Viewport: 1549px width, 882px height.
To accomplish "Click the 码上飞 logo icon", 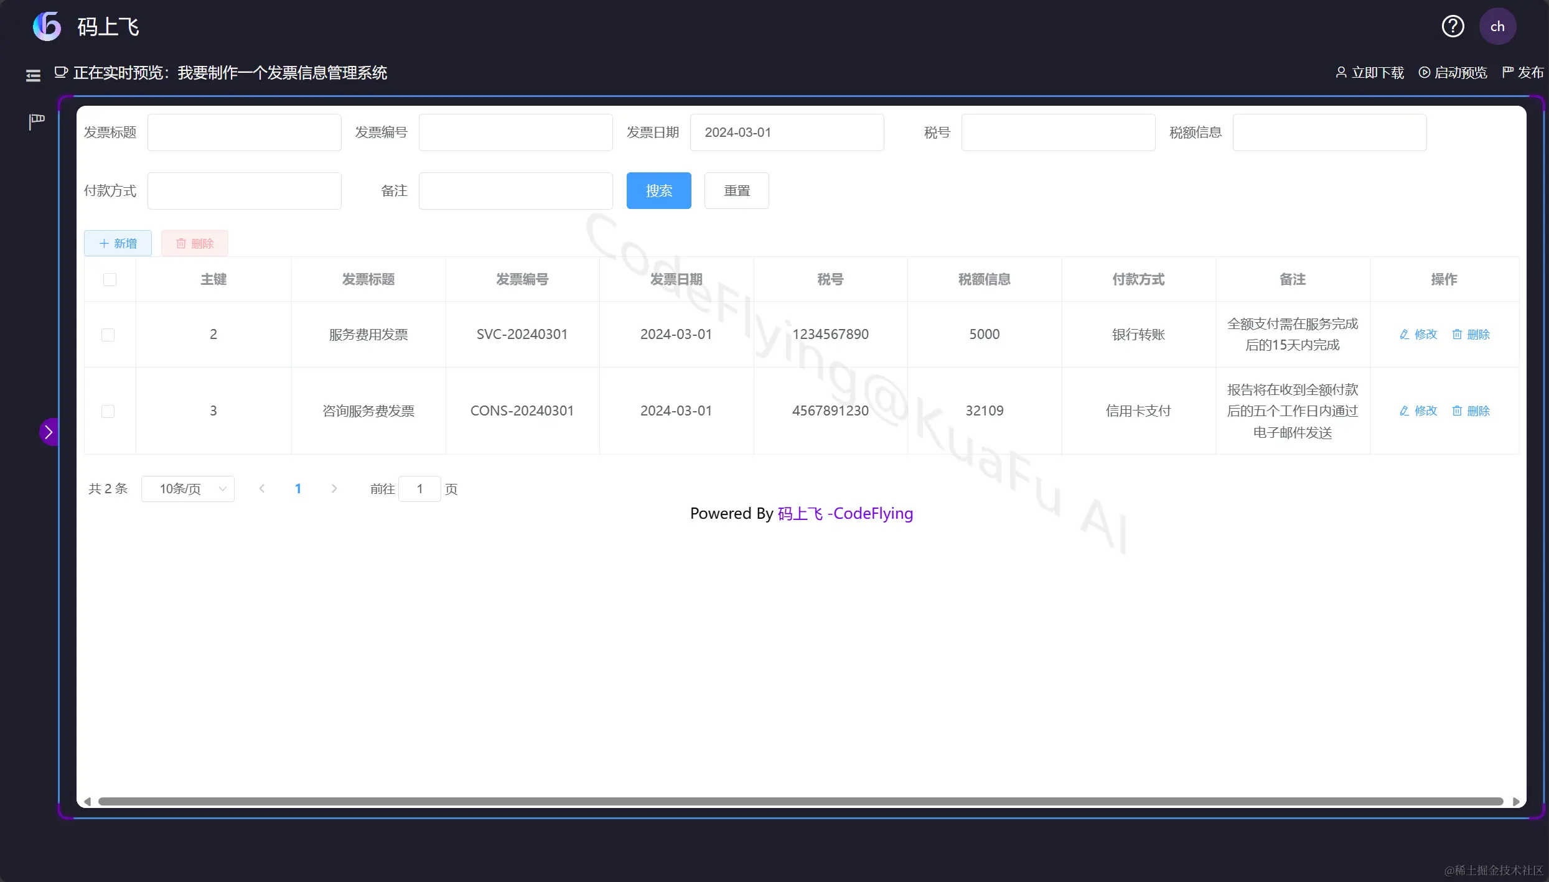I will click(x=47, y=26).
